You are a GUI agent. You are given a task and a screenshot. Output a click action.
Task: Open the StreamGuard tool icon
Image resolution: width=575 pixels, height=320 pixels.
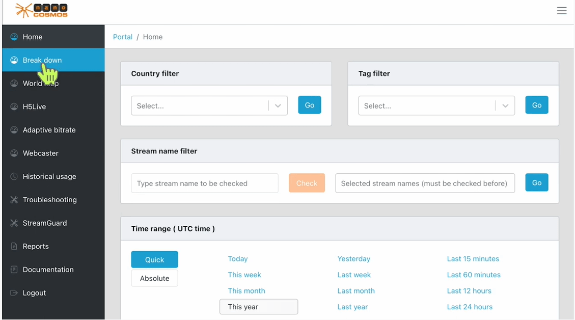[x=14, y=223]
